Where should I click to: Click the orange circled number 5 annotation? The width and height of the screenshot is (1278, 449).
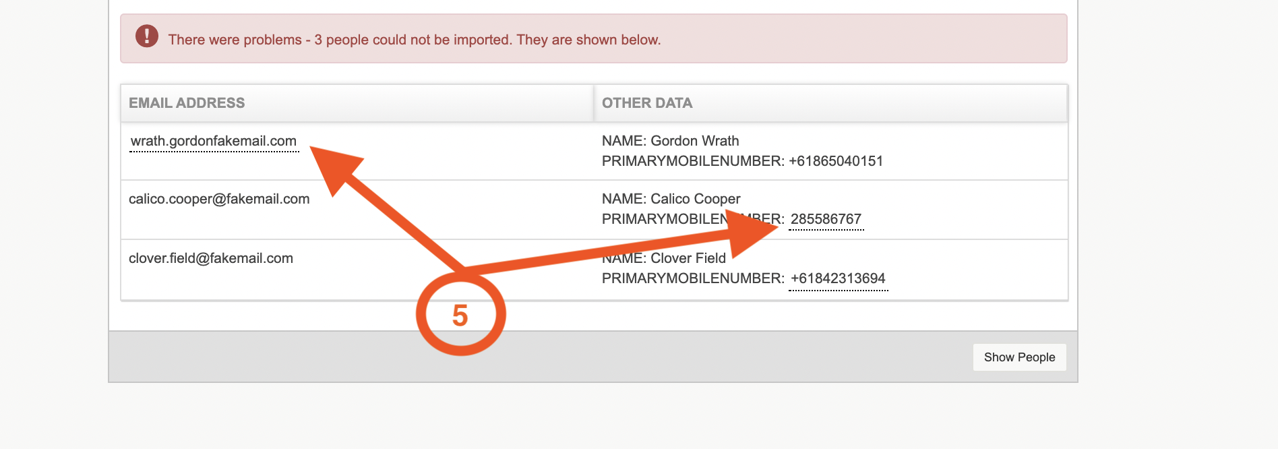coord(460,315)
